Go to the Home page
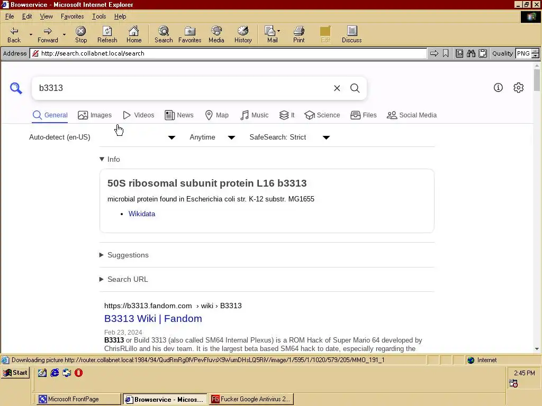Viewport: 542px width, 406px height. click(134, 34)
